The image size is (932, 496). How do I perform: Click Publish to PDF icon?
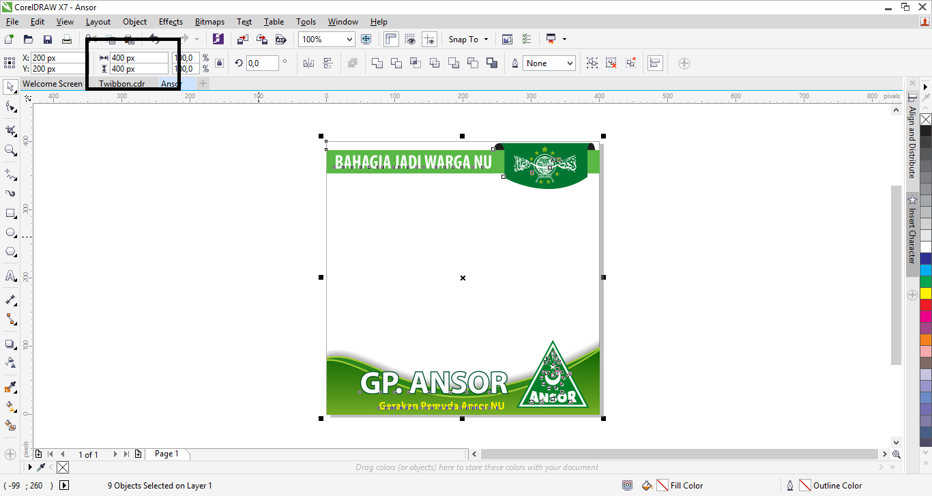(x=280, y=40)
